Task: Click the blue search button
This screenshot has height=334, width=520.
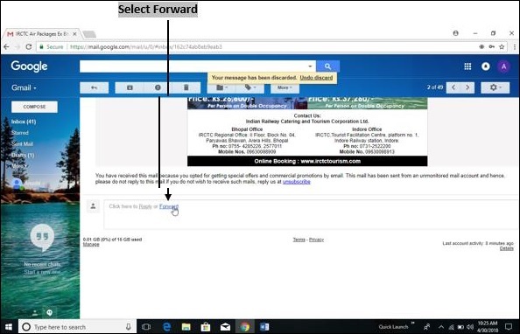Action: pyautogui.click(x=327, y=66)
